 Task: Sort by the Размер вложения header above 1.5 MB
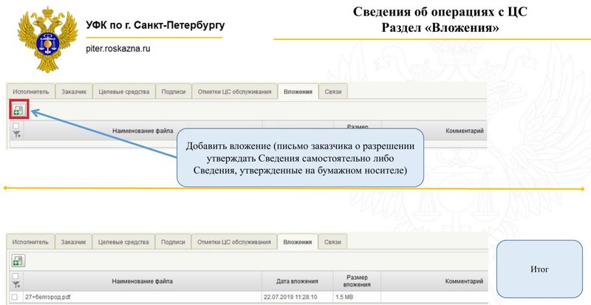click(357, 281)
